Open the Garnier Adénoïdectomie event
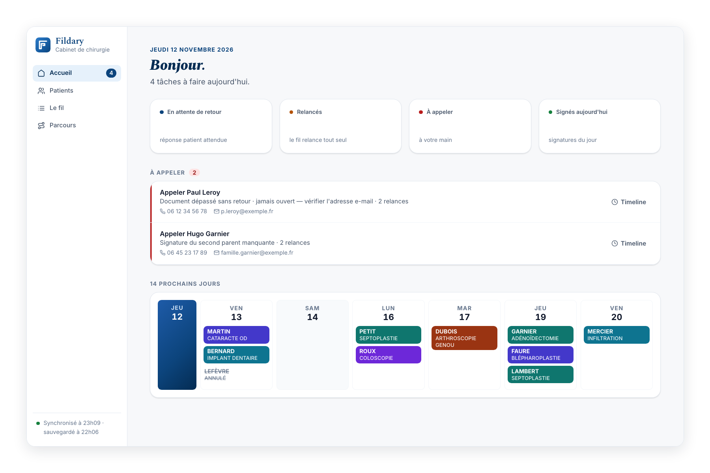The image size is (710, 473). tap(540, 335)
